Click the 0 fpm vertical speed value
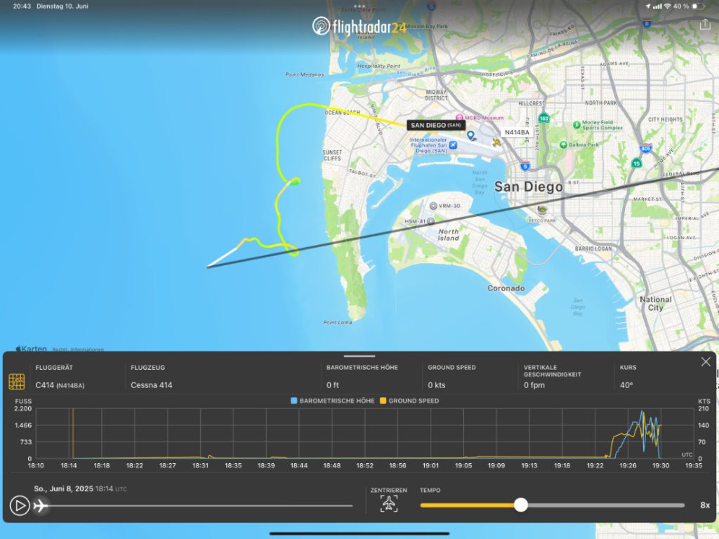 (x=534, y=385)
